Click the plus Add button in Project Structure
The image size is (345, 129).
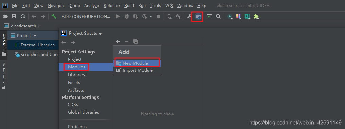click(x=118, y=41)
